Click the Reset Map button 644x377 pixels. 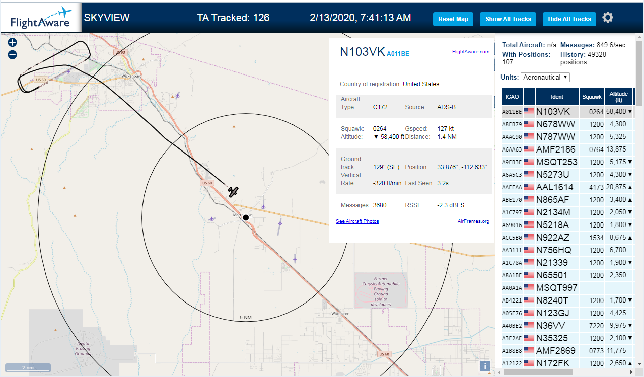(453, 19)
